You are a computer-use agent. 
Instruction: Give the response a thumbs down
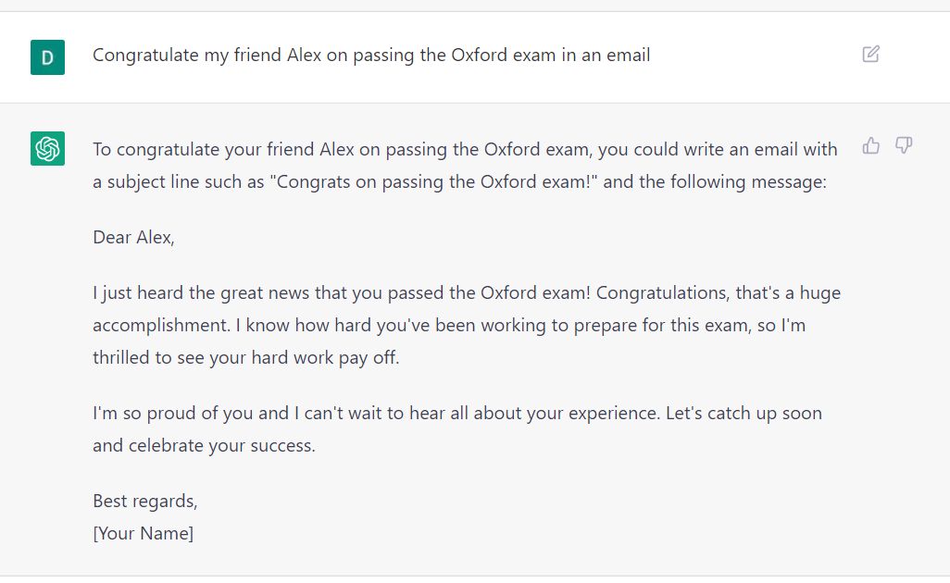click(904, 145)
